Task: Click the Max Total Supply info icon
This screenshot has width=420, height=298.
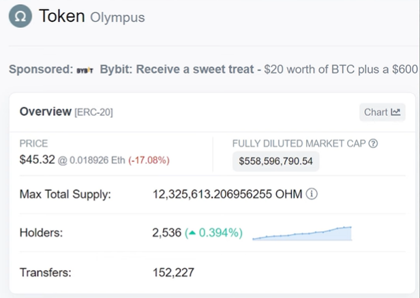Action: pos(312,194)
